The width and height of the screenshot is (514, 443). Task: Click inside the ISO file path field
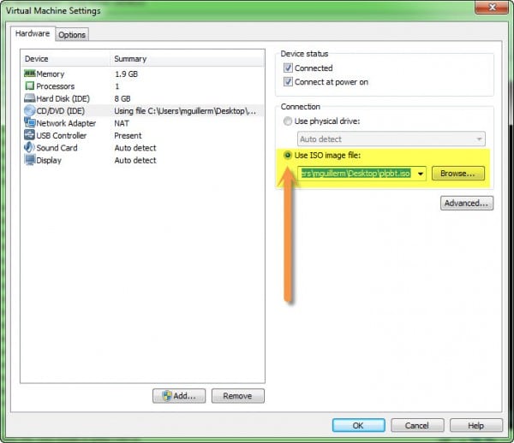[356, 174]
